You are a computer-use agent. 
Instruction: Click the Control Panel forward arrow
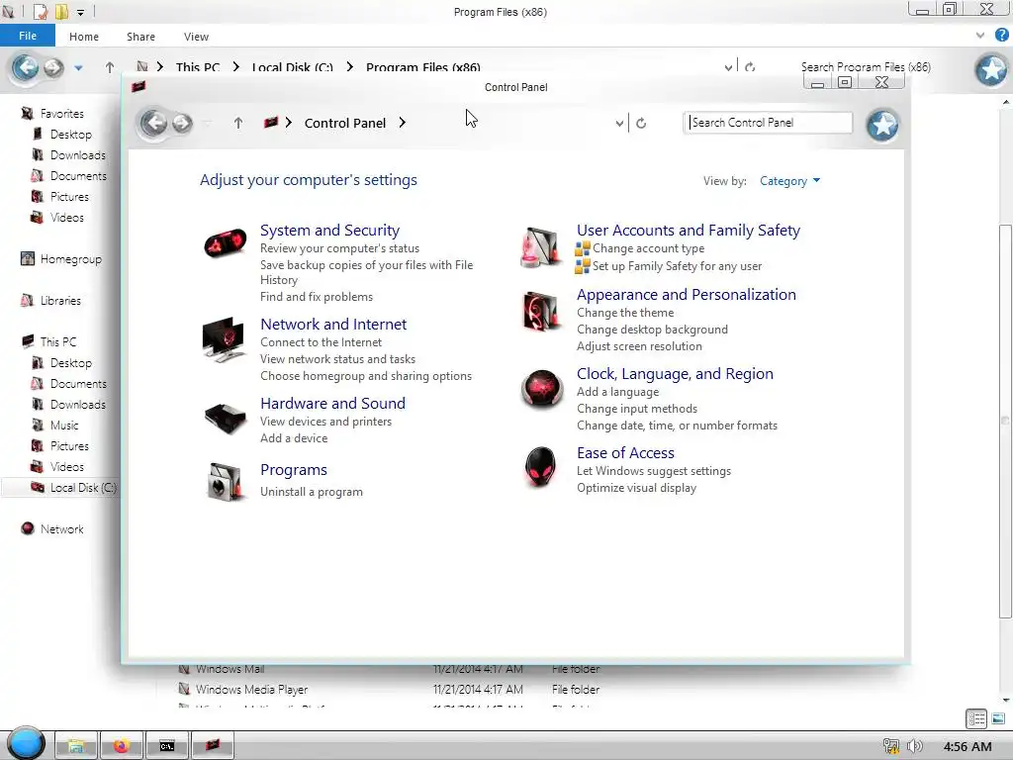pyautogui.click(x=182, y=123)
